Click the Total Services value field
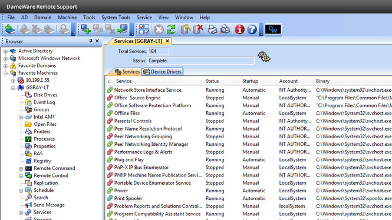This screenshot has width=392, height=220. click(x=158, y=51)
